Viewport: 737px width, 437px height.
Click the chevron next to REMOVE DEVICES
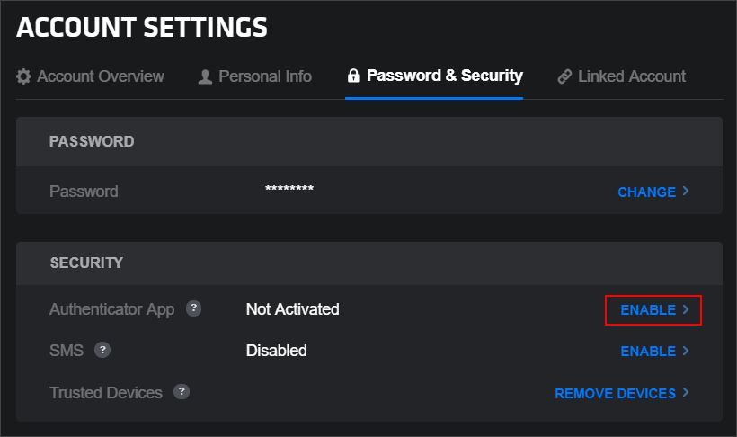point(686,393)
